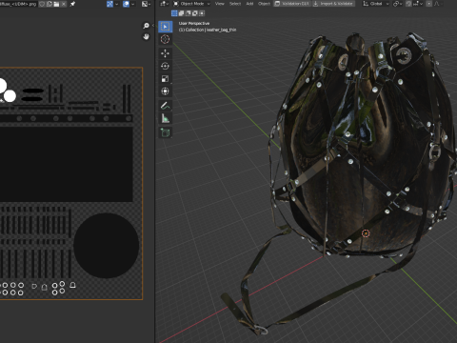The height and width of the screenshot is (343, 457).
Task: Select the Scale tool
Action: tap(165, 79)
